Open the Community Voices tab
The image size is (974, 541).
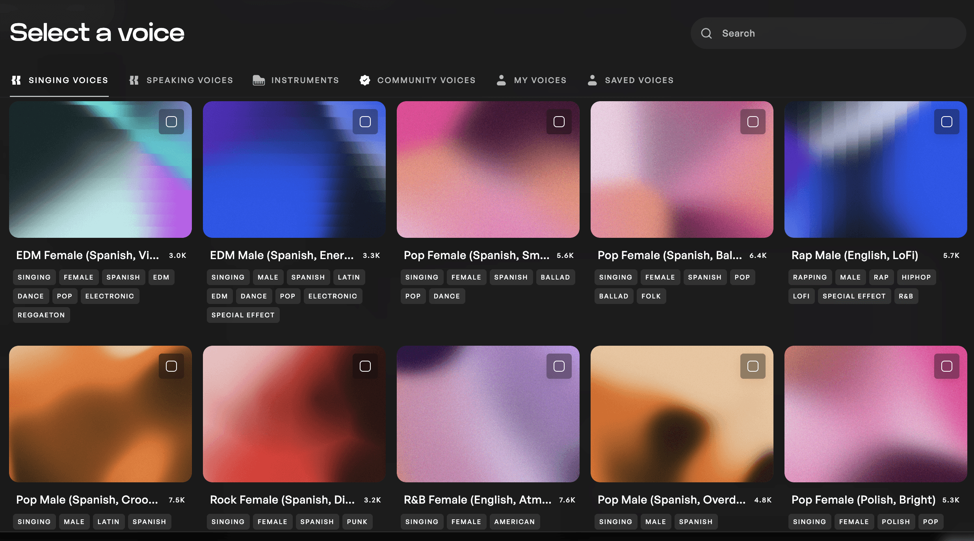(417, 80)
